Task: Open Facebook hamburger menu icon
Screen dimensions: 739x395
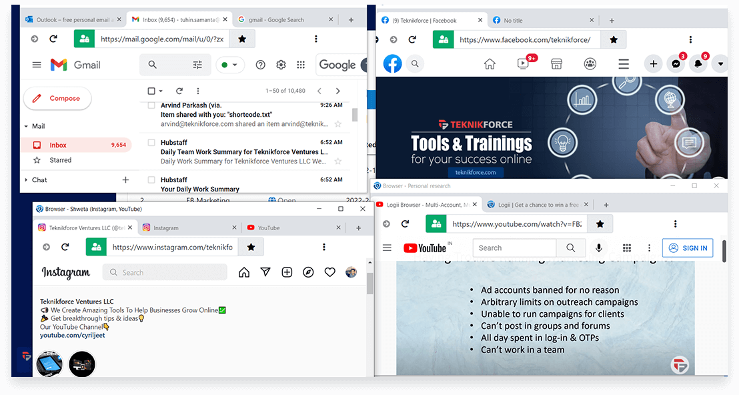Action: 624,63
